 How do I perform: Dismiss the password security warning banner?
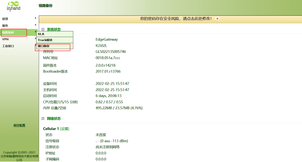pos(217,19)
